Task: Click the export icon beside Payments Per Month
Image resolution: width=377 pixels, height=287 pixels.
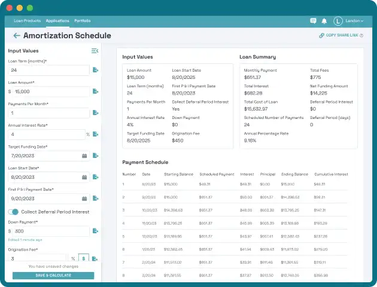Action: (x=96, y=112)
